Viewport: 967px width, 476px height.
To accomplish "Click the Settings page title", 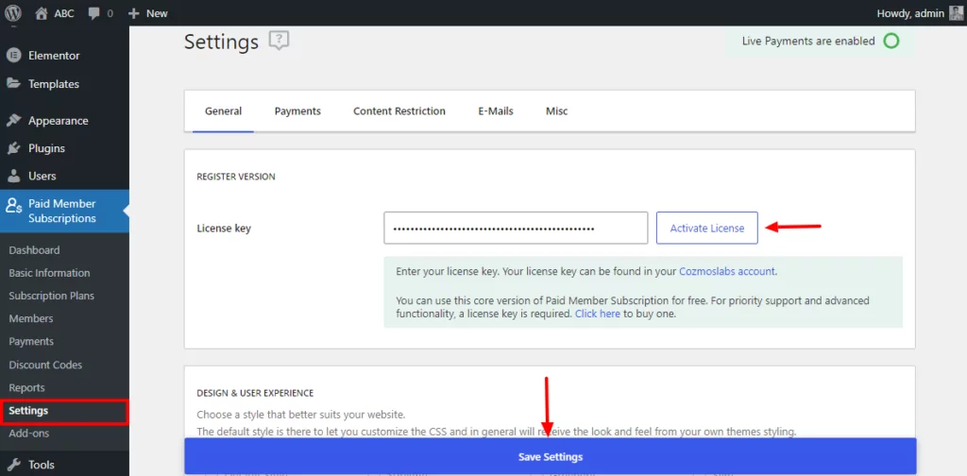I will 221,42.
